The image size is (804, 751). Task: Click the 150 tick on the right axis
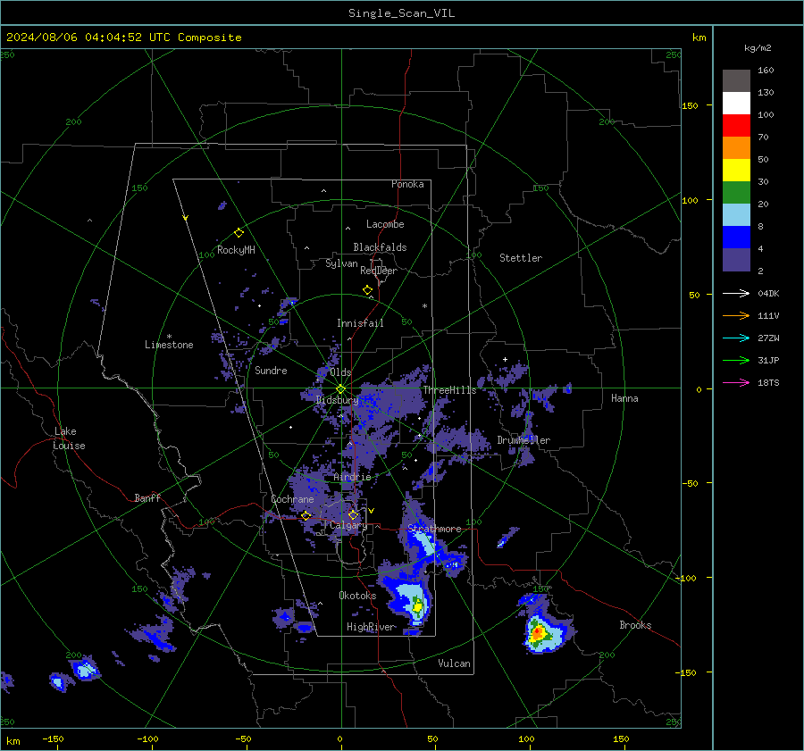pyautogui.click(x=691, y=105)
